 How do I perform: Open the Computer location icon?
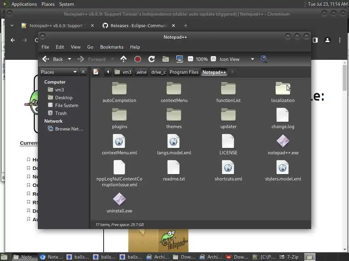click(x=179, y=59)
